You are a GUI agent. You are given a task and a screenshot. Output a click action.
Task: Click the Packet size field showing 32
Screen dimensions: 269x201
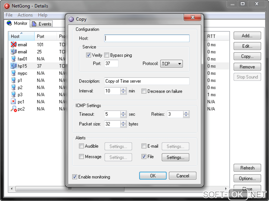pos(112,124)
